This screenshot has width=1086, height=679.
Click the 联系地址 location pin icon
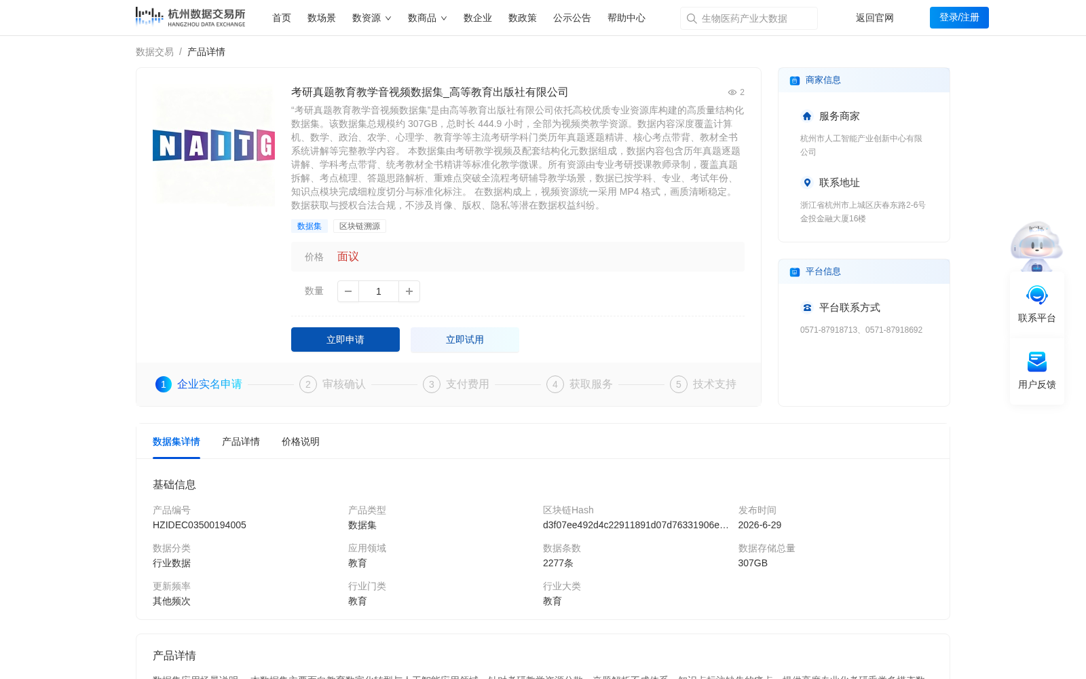[x=807, y=183]
